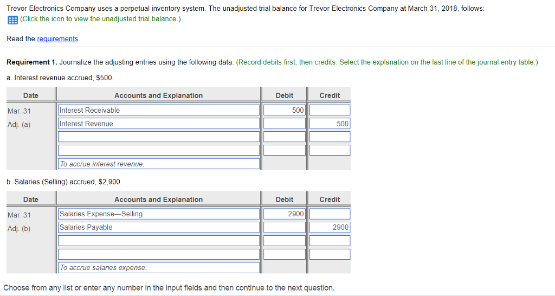The width and height of the screenshot is (555, 296).
Task: Click 'Adj. (b)' date label
Action: [19, 229]
